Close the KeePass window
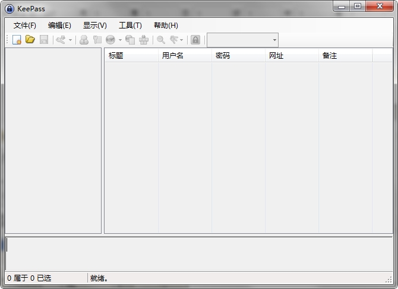 [x=380, y=7]
